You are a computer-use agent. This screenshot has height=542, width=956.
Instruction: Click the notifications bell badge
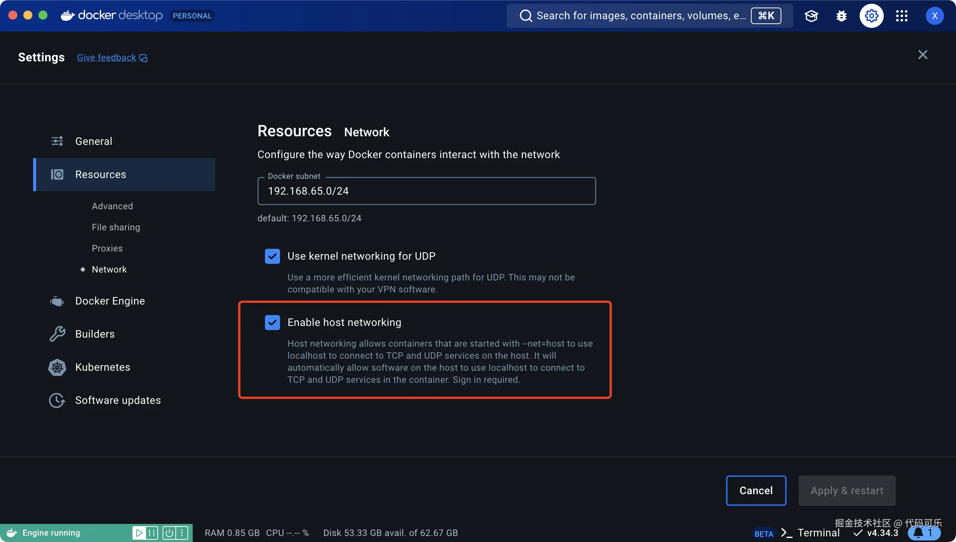pos(923,533)
